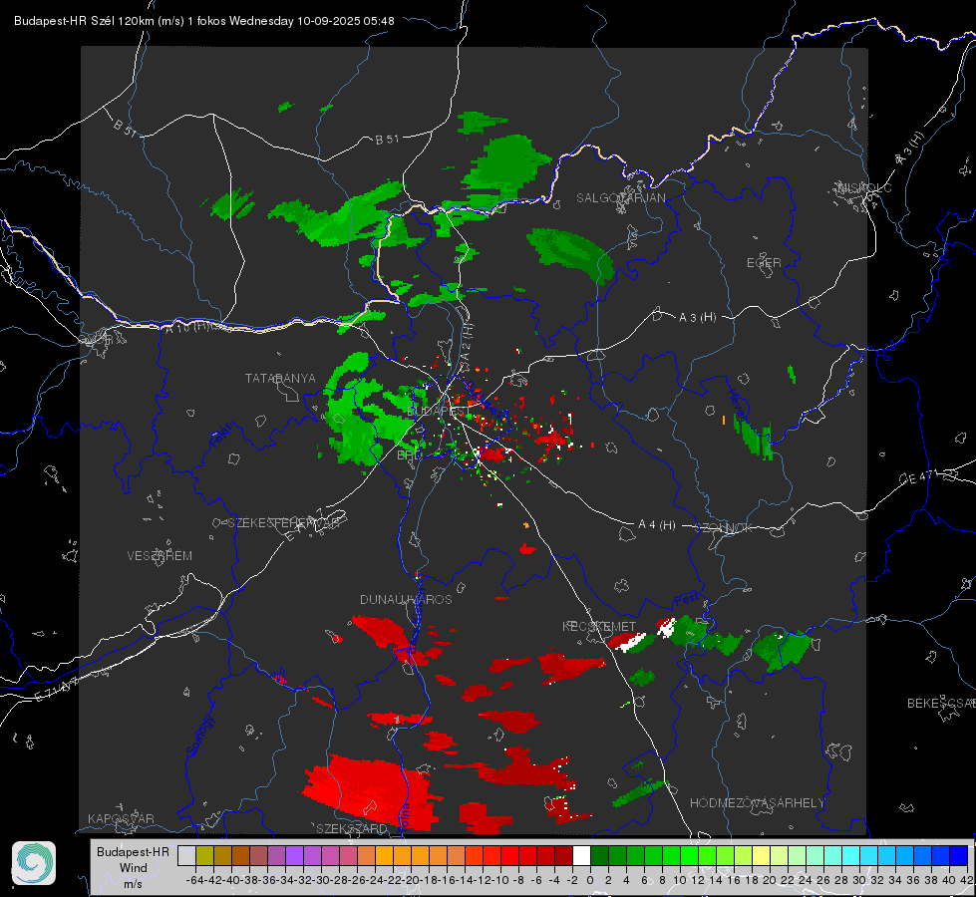Click the TATABÁNYA city label
The image size is (976, 897).
point(280,378)
